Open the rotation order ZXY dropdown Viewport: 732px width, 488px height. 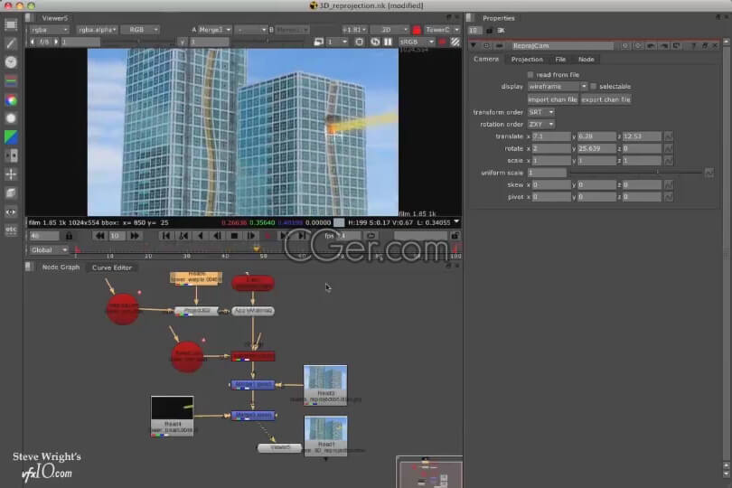(541, 124)
